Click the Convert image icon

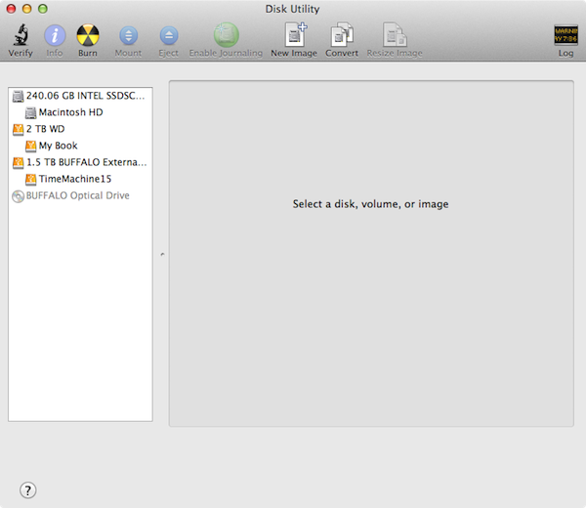pos(342,35)
